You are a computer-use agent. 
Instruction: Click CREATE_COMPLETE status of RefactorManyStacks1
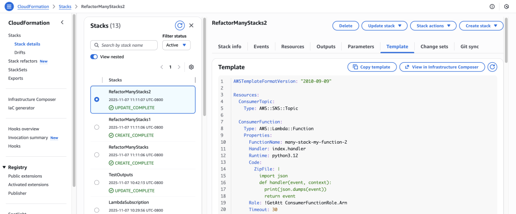point(132,135)
